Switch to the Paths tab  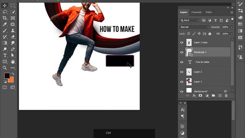pos(209,12)
